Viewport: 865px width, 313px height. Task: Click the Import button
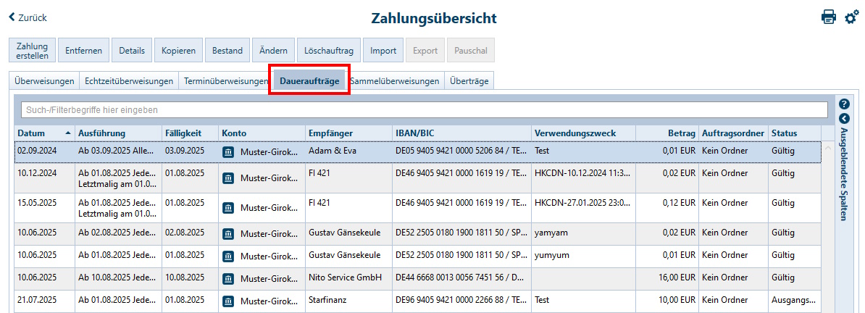tap(383, 50)
